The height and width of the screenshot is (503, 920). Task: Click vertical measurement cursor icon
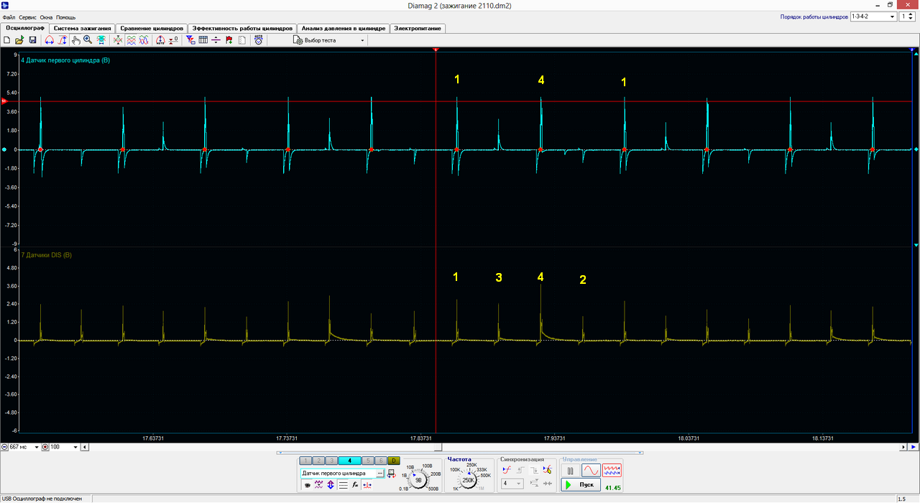(63, 40)
